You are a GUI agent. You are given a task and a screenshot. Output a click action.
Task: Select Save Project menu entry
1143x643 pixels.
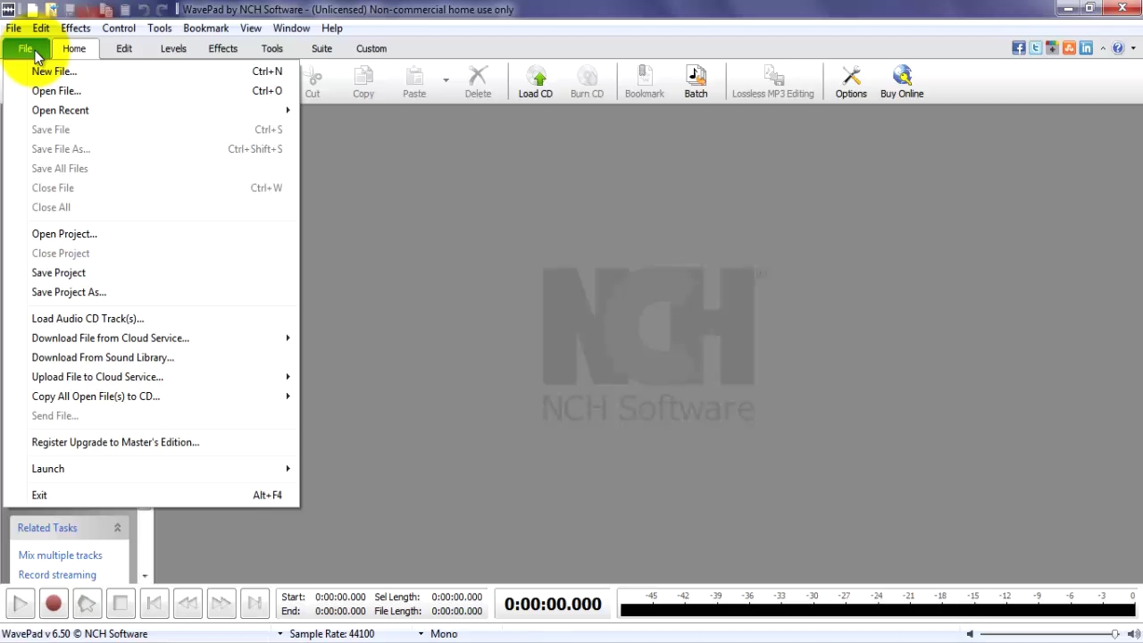[161, 273]
